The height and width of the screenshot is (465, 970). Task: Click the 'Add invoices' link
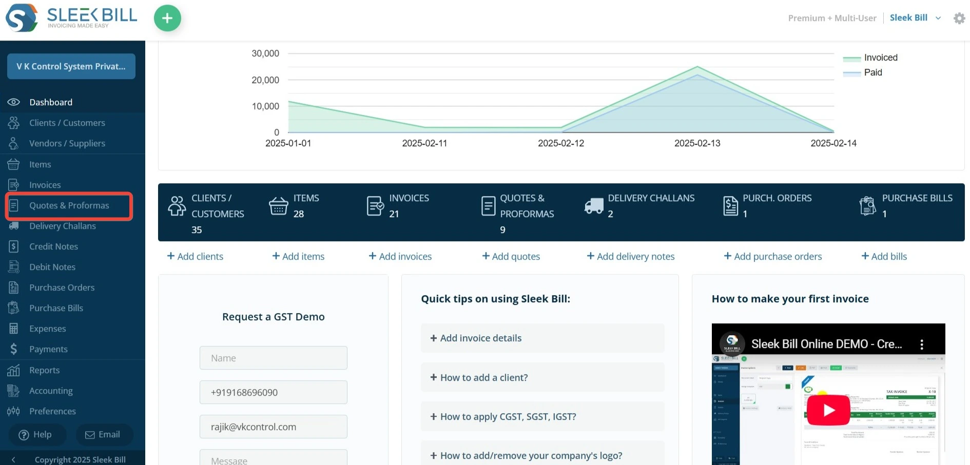(x=400, y=256)
